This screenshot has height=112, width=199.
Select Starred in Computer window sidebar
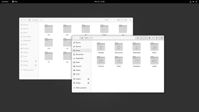tap(29, 29)
